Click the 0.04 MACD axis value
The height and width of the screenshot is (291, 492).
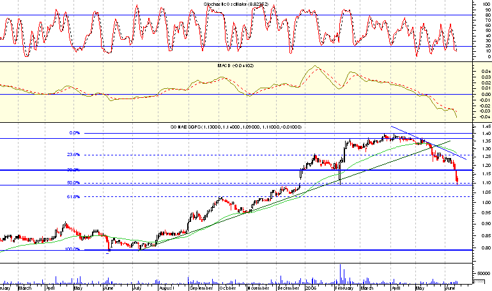point(487,72)
